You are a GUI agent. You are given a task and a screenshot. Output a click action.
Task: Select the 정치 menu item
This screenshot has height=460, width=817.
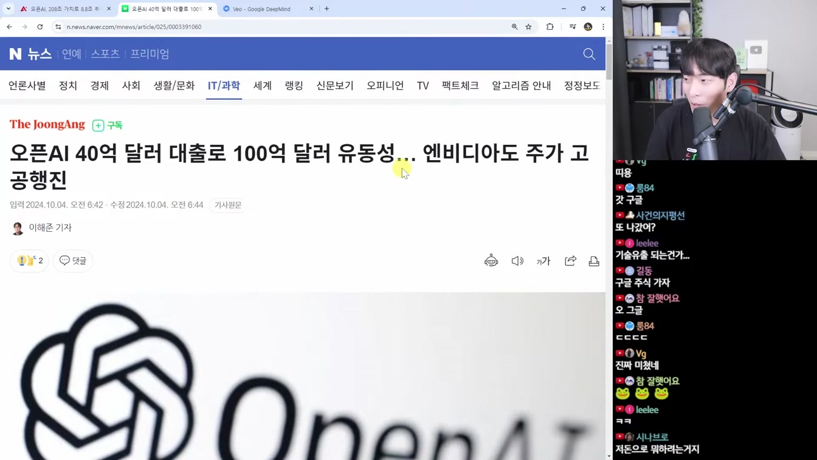tap(68, 86)
